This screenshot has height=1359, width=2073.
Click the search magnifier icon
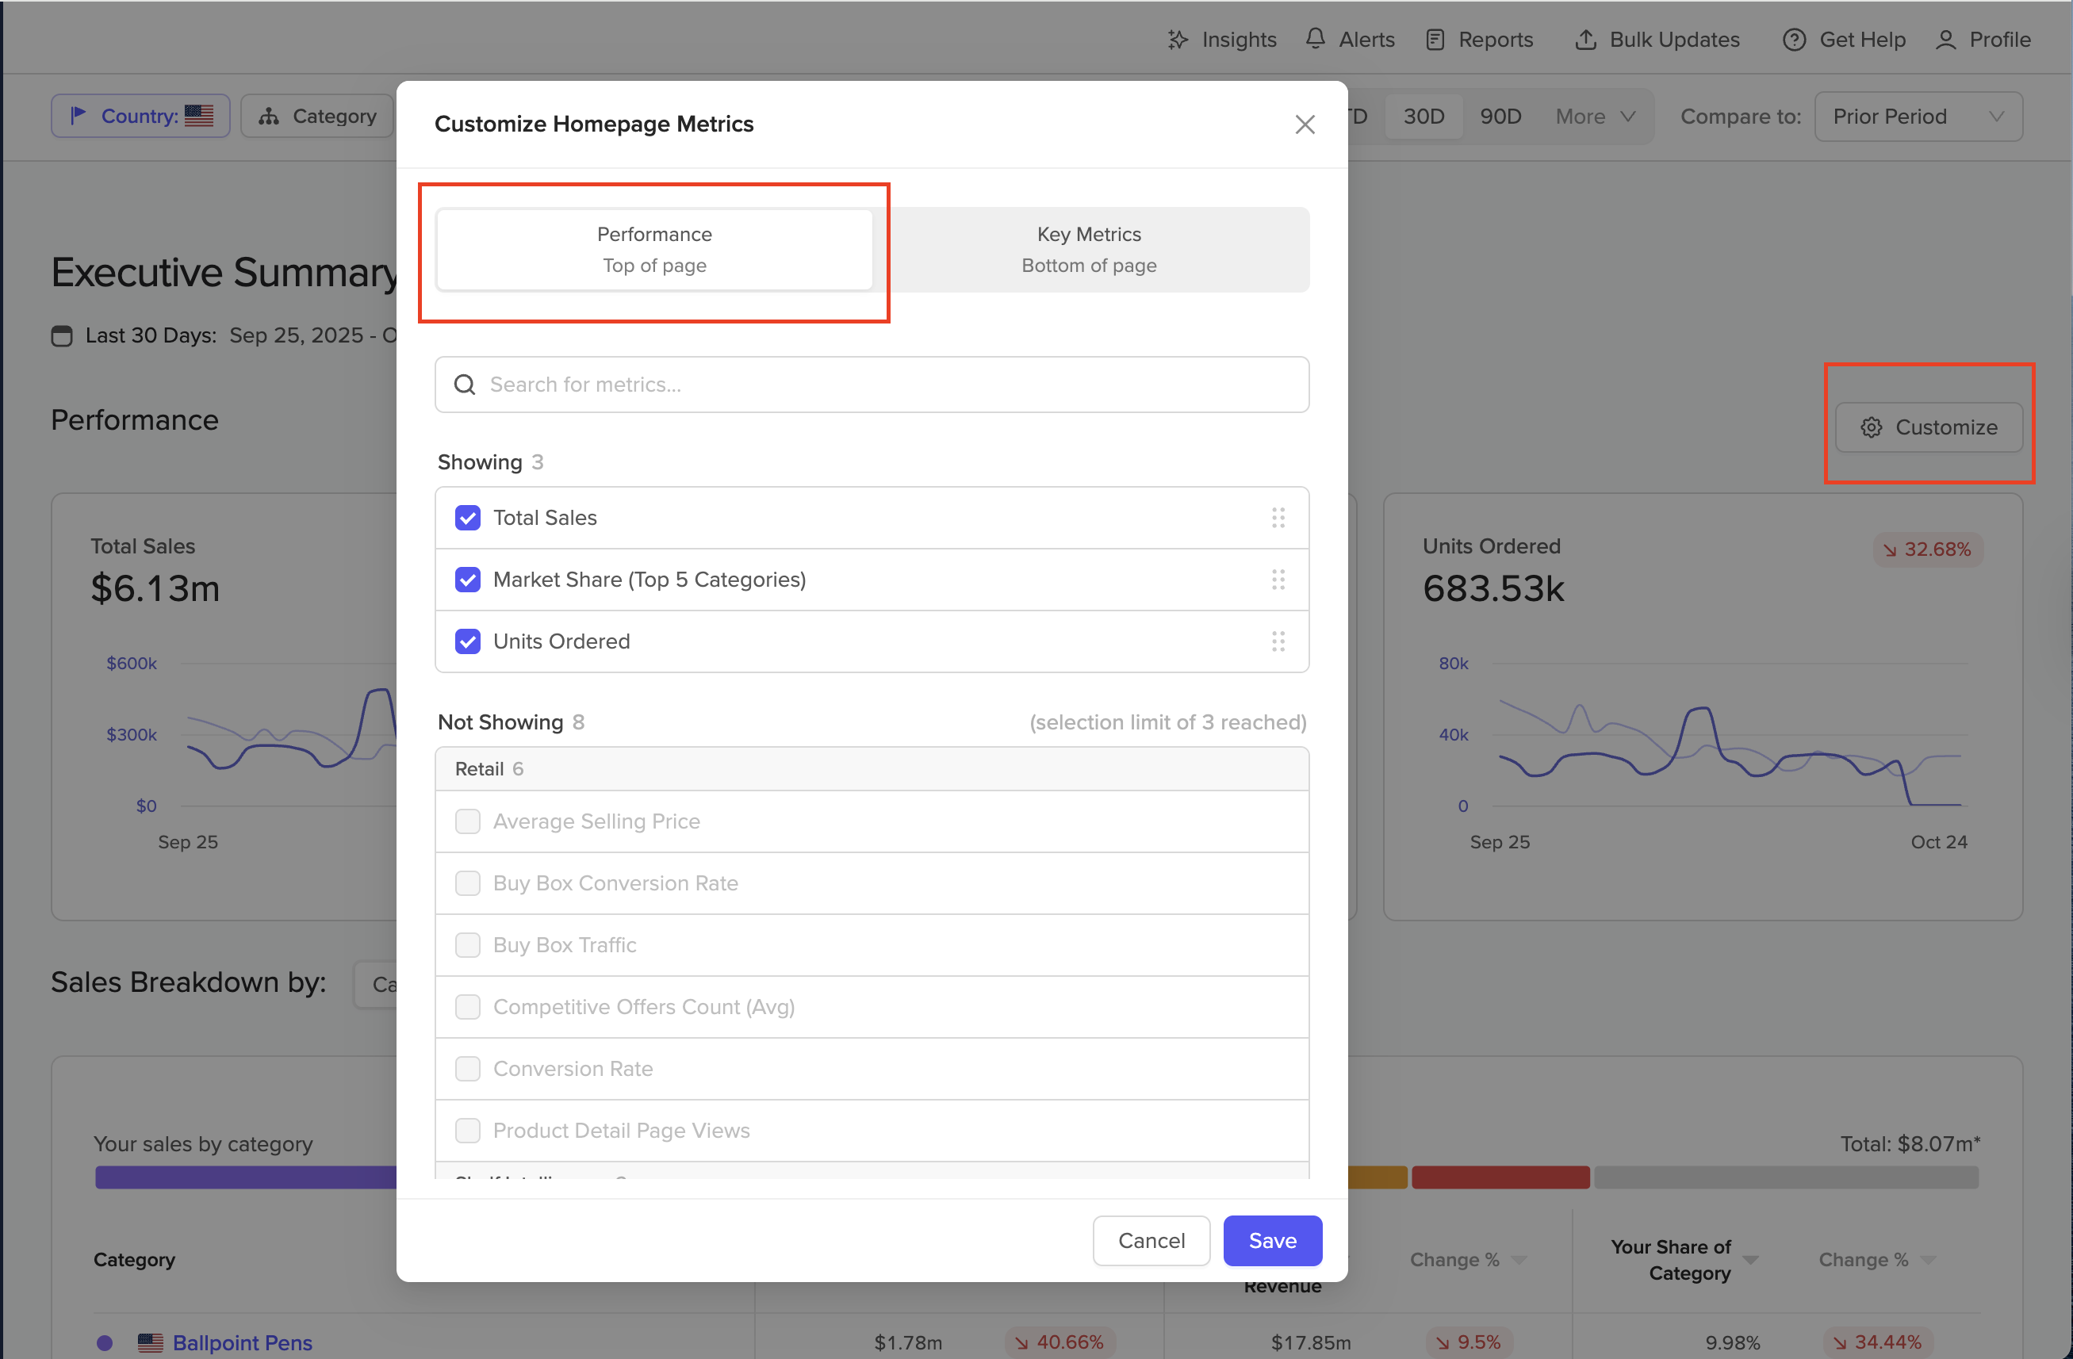point(466,384)
